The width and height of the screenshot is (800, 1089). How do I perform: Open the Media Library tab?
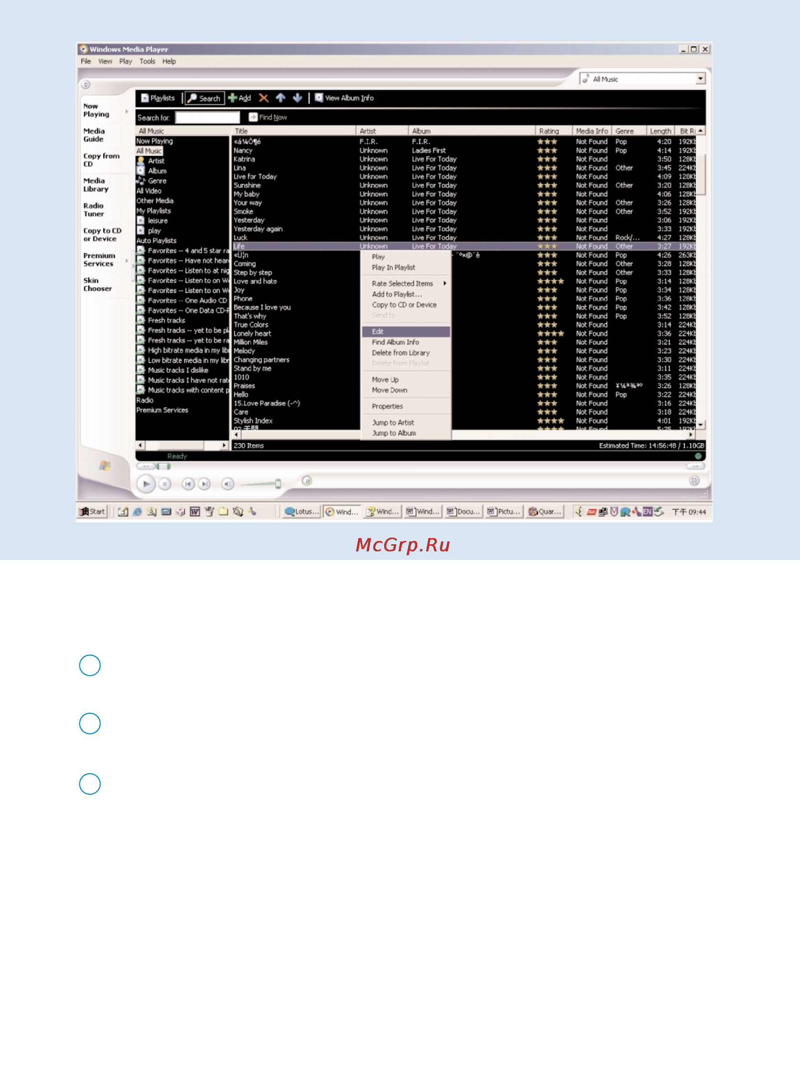(96, 185)
